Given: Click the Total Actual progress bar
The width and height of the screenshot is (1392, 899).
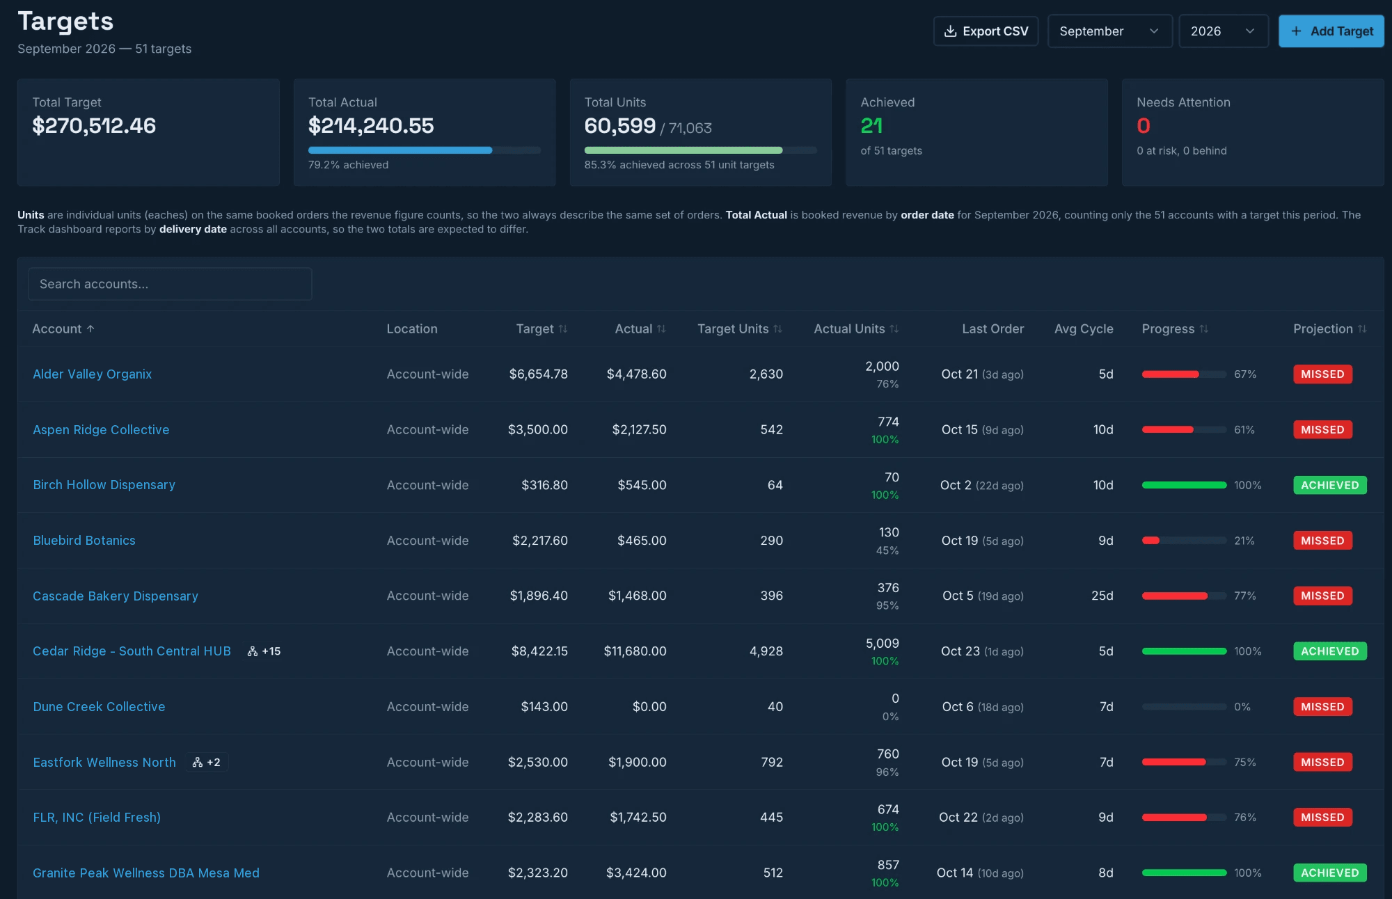Looking at the screenshot, I should [x=425, y=150].
